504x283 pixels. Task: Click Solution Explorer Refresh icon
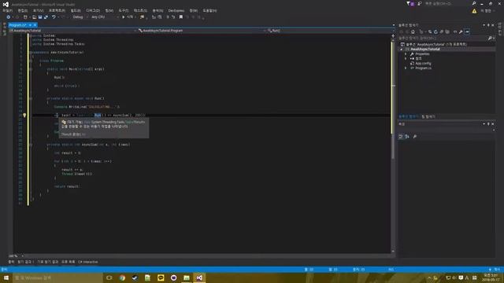tap(435, 31)
